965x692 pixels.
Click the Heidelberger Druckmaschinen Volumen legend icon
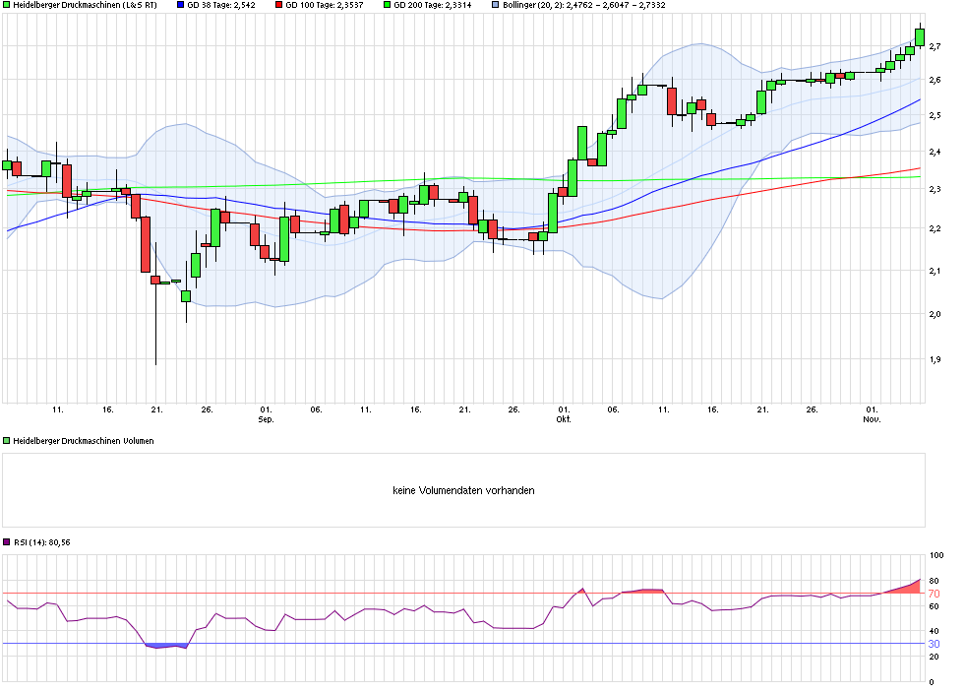pos(7,440)
